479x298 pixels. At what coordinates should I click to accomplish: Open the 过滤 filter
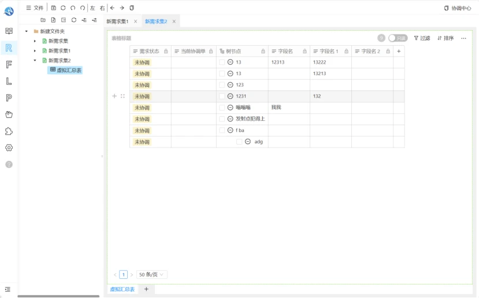(x=422, y=38)
